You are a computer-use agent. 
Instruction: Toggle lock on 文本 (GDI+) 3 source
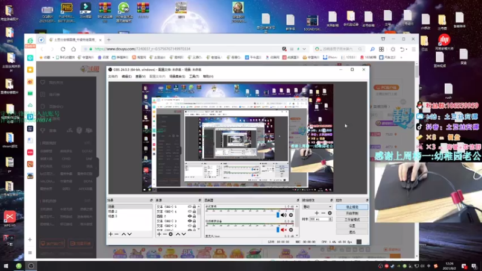coord(194,221)
